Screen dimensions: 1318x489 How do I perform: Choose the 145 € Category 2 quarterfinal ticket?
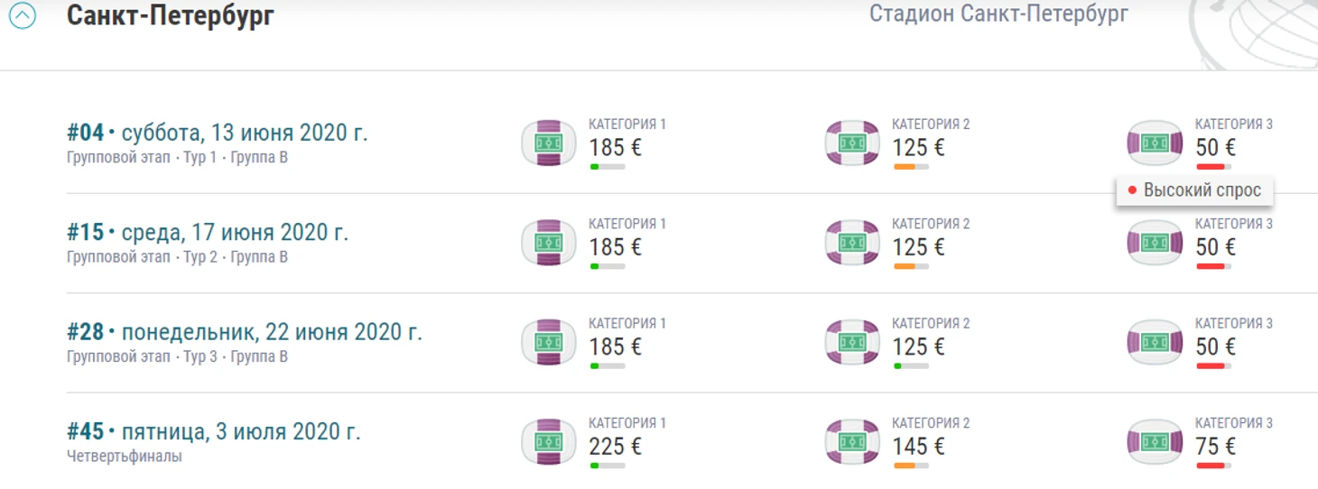(x=919, y=446)
